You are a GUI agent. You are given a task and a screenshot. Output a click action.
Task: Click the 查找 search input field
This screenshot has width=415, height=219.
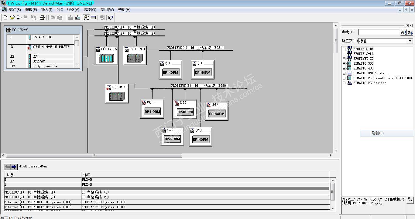[x=379, y=32]
